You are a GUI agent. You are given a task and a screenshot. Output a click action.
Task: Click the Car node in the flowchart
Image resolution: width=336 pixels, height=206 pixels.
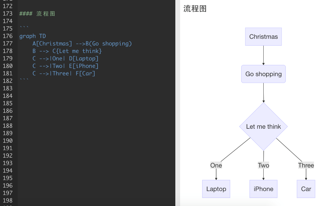pyautogui.click(x=306, y=189)
